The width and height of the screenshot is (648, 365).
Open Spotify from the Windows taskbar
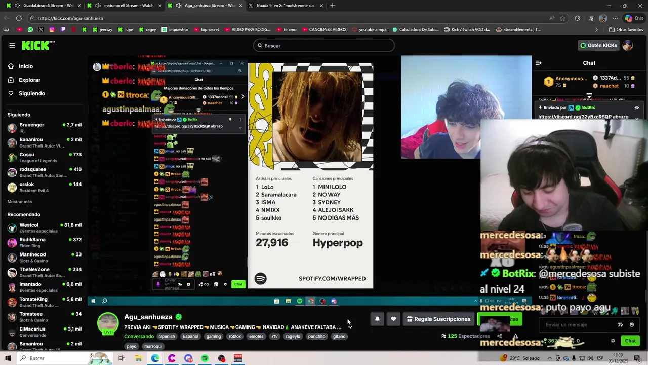(205, 358)
